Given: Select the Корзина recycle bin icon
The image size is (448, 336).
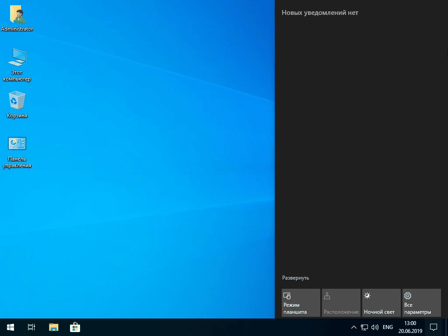Looking at the screenshot, I should (x=17, y=105).
